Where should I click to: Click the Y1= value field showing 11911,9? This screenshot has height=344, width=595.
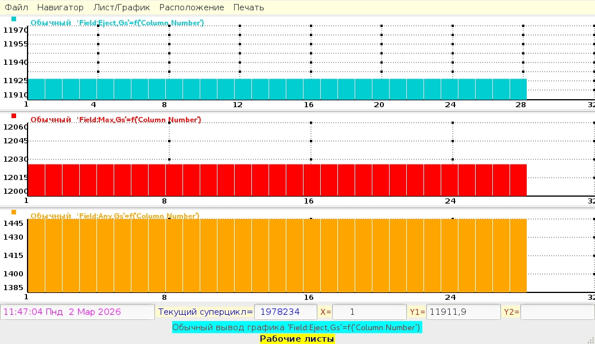pyautogui.click(x=463, y=312)
